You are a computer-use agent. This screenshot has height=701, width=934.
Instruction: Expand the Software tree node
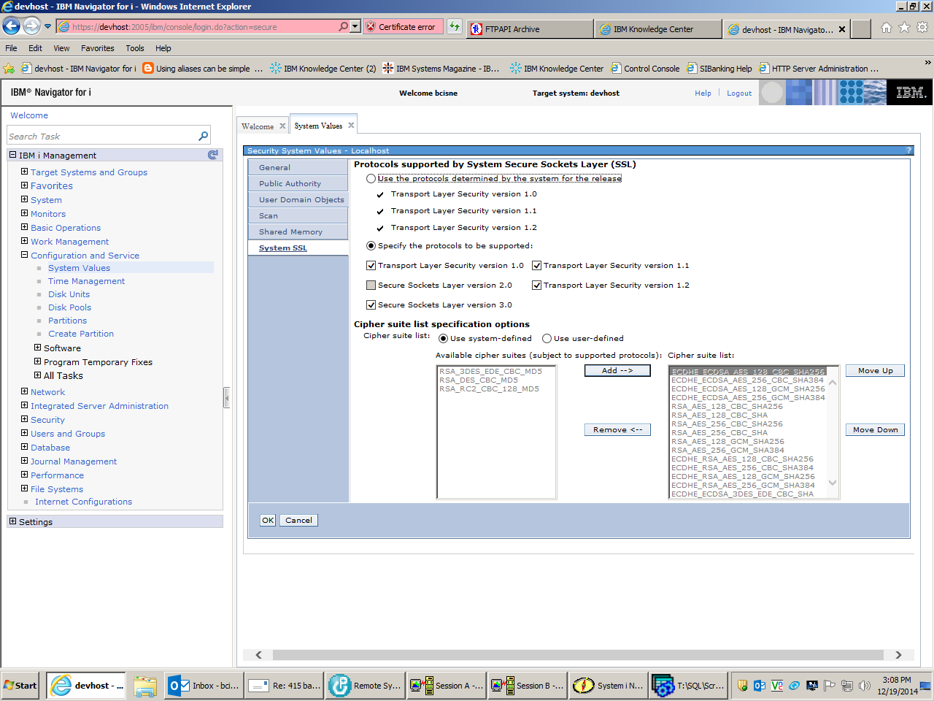(37, 348)
